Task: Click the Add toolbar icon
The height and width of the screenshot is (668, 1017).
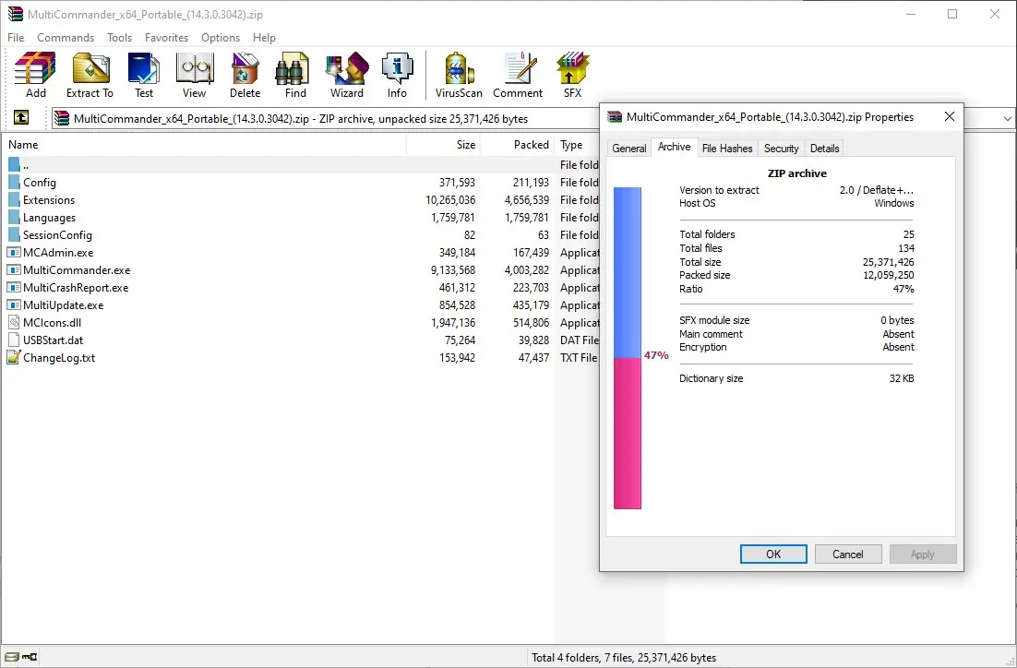Action: coord(35,74)
